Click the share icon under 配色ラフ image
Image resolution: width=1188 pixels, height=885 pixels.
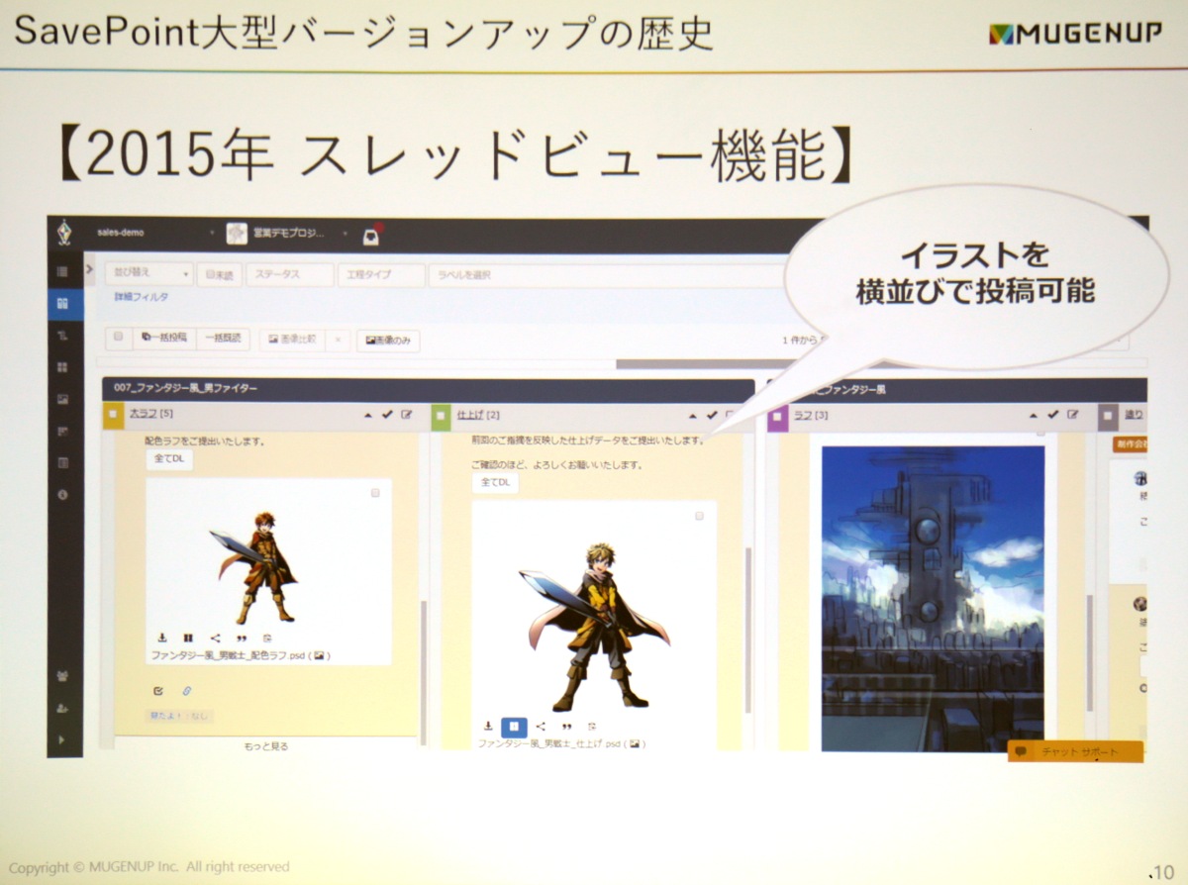click(215, 639)
